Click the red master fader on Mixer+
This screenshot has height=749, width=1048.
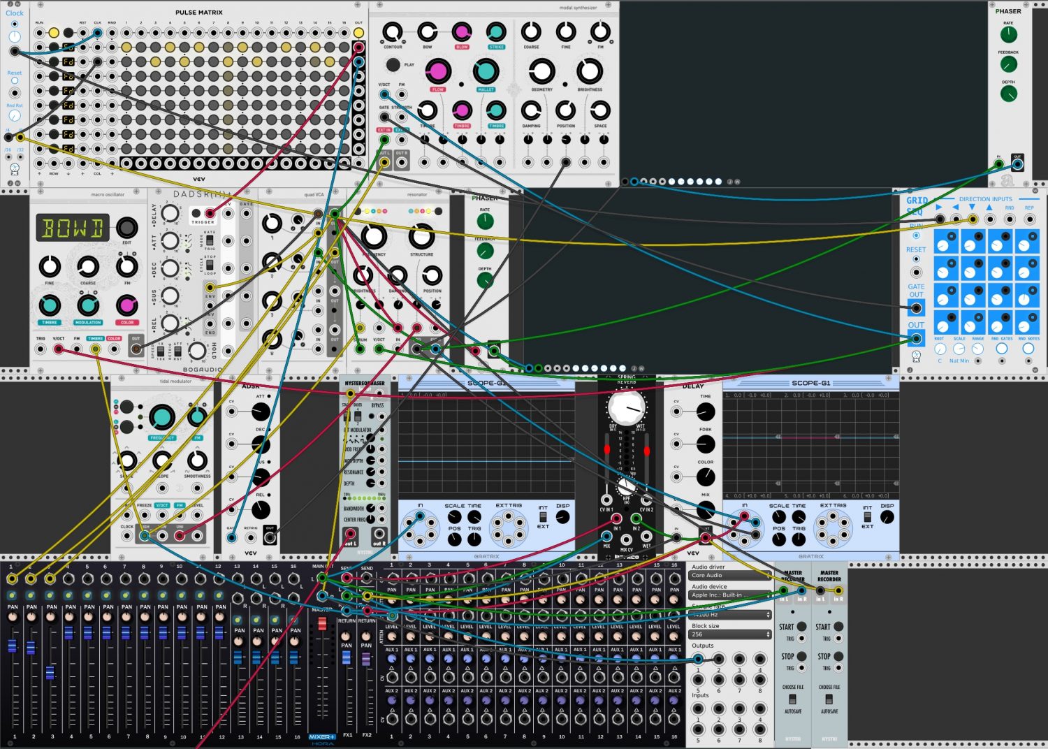coord(322,623)
